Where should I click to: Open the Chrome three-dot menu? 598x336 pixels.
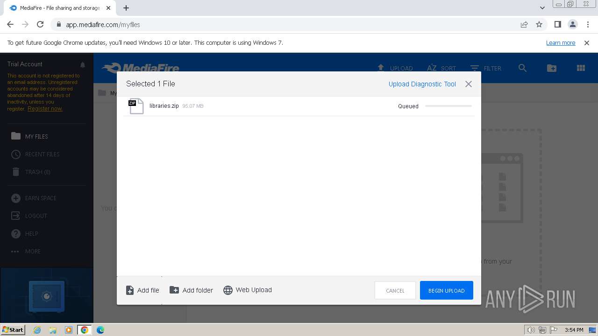[x=588, y=24]
